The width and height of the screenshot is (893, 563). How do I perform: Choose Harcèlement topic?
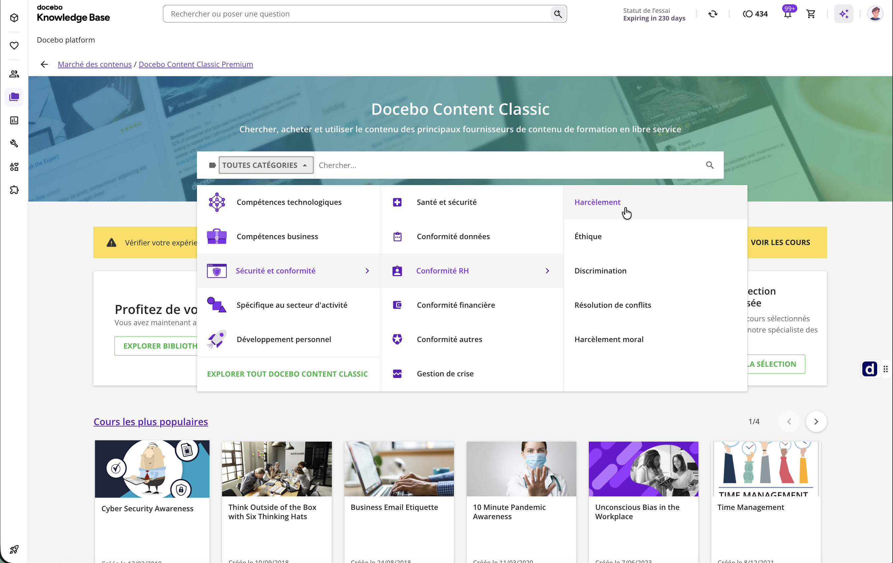(655, 202)
